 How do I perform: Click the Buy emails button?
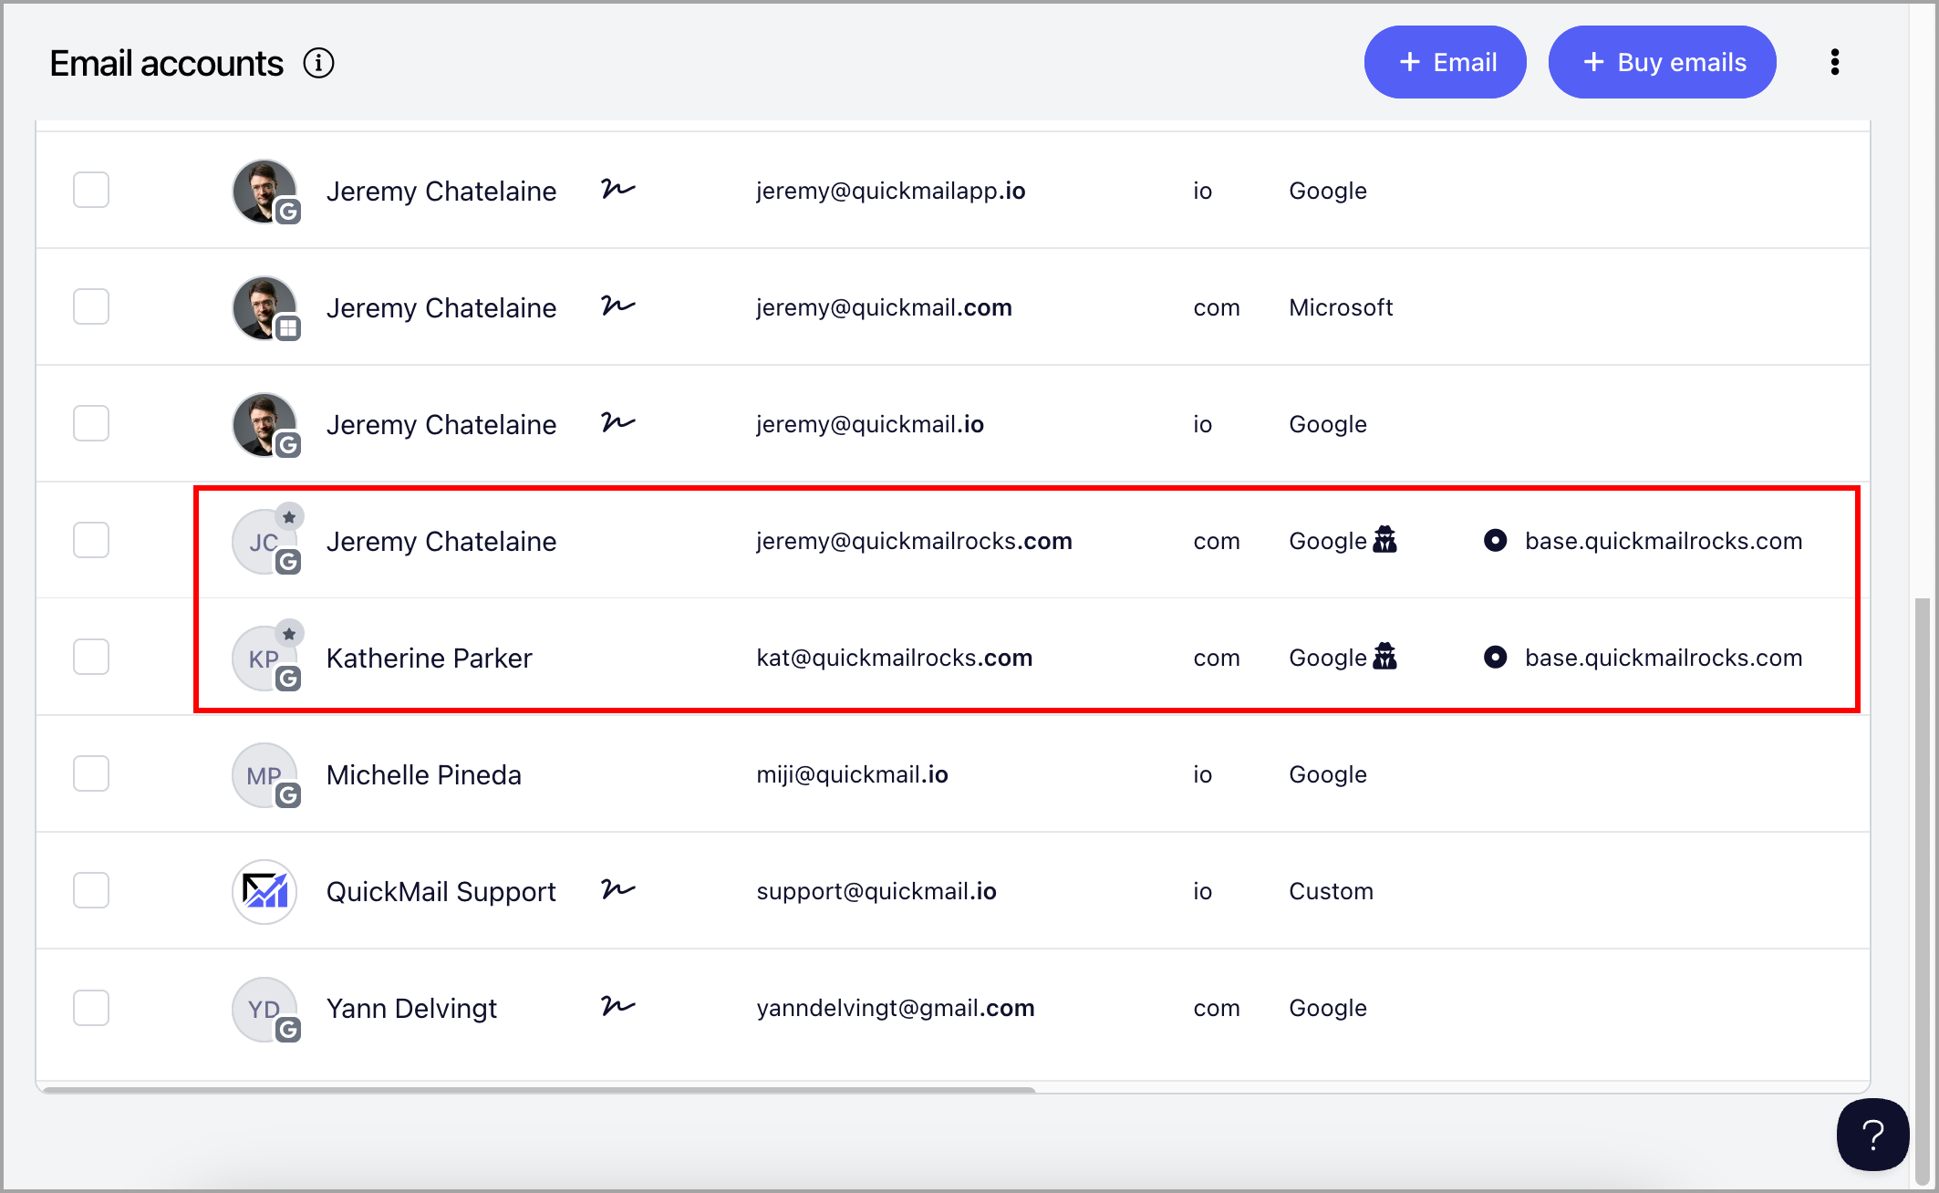(1662, 62)
